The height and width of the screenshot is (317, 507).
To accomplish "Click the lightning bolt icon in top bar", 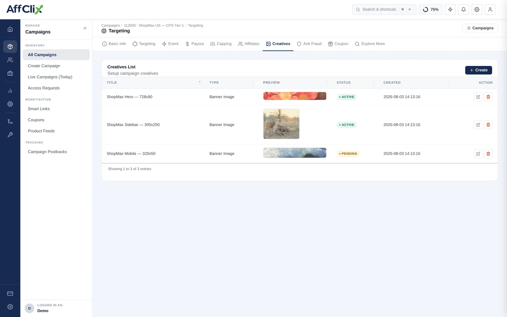I will tap(450, 10).
